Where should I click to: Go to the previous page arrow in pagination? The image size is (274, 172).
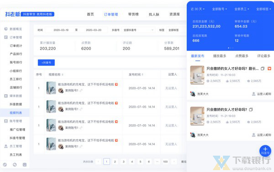(98, 162)
